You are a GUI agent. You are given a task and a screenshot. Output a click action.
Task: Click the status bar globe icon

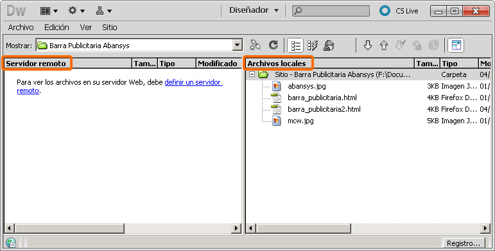coord(11,243)
